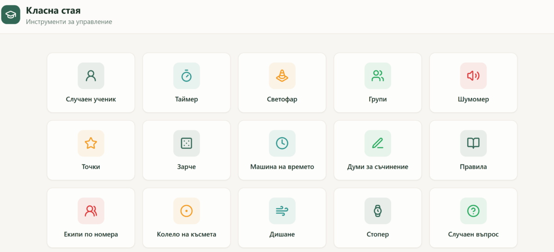Screen dimensions: 554x252
Task: Click the Шумомер speaker icon
Action: (x=473, y=76)
